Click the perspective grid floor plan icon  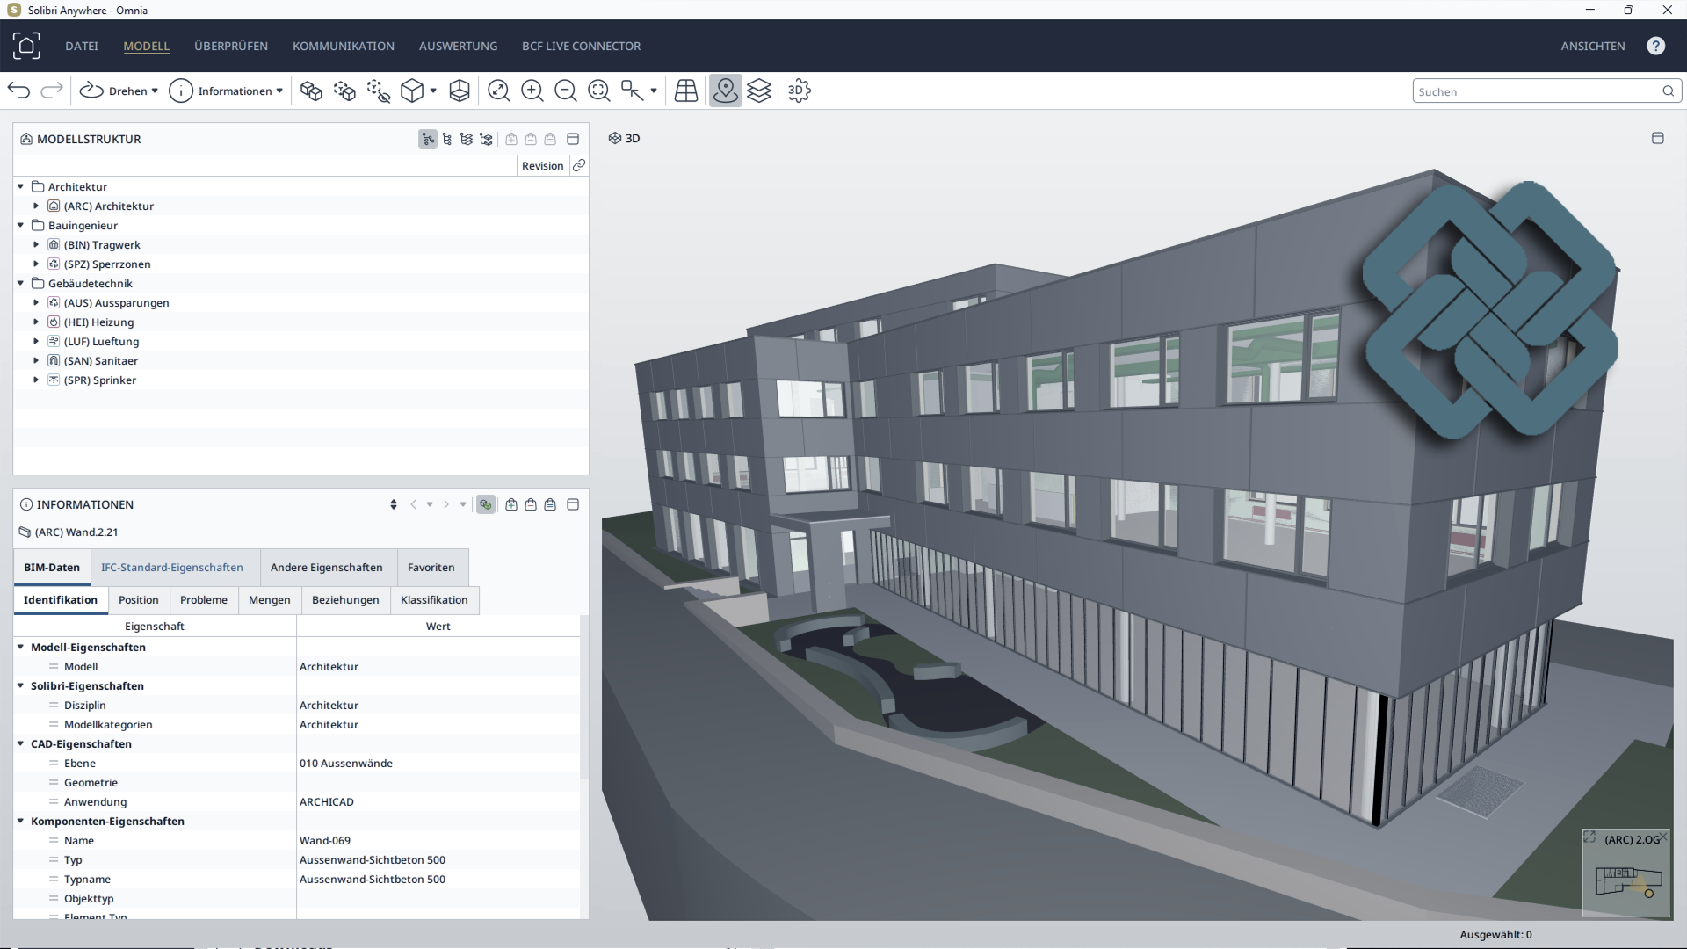[x=686, y=91]
